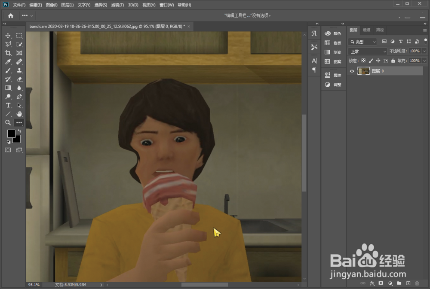Viewport: 430px width, 289px height.
Task: Select the Polygonal Lasso tool
Action: point(8,44)
